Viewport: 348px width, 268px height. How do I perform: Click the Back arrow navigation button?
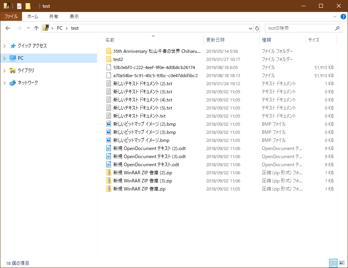8,28
